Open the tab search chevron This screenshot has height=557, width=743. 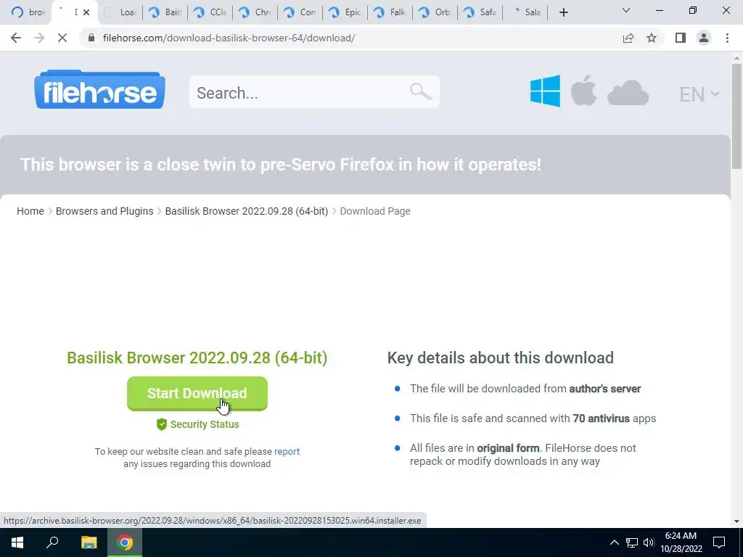point(626,10)
